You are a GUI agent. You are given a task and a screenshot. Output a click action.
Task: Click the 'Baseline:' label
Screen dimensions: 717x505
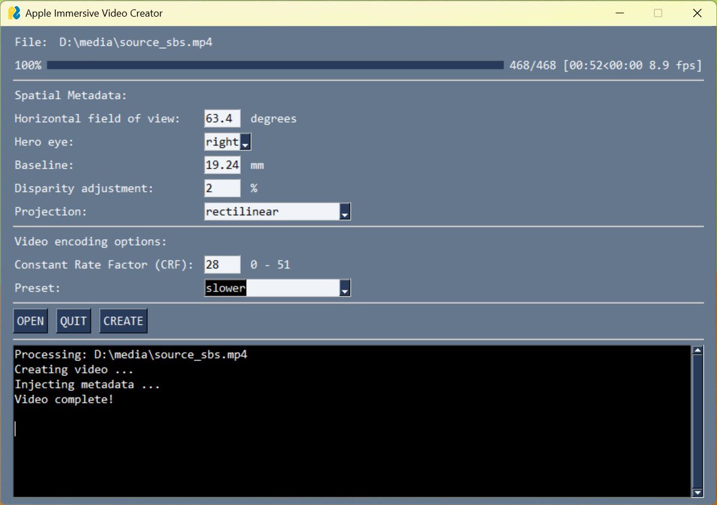(x=44, y=165)
